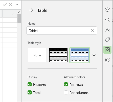The image size is (113, 102).
Task: Click the Name field containing Table1
Action: point(62,30)
